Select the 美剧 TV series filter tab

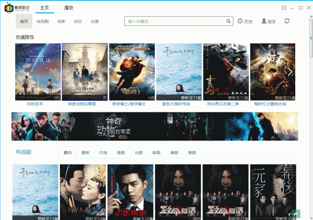click(192, 153)
